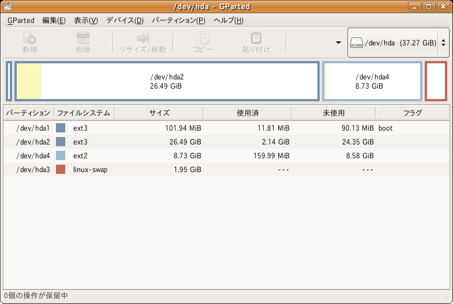The width and height of the screenshot is (453, 304).
Task: Click the window resize grip corner
Action: (446, 297)
